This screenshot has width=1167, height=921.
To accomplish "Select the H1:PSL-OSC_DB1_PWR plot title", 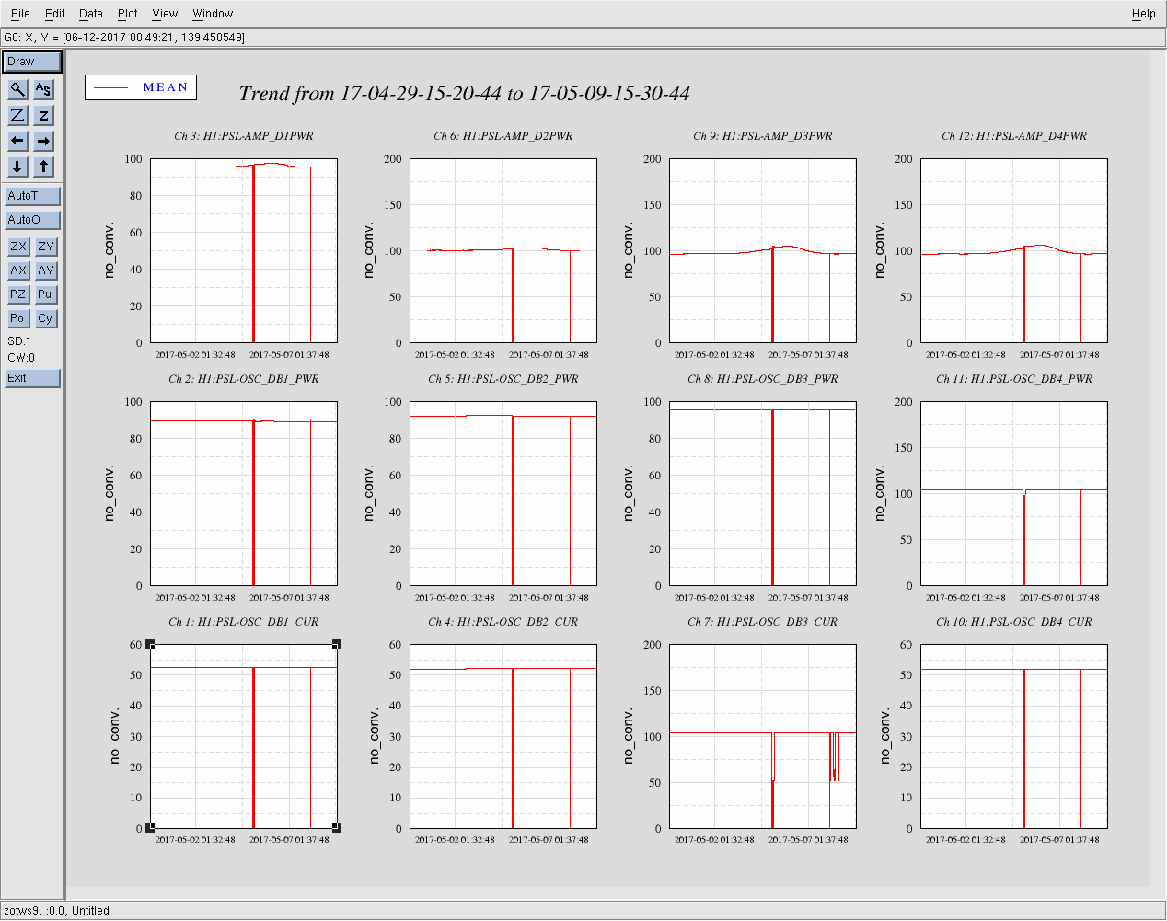I will point(244,379).
